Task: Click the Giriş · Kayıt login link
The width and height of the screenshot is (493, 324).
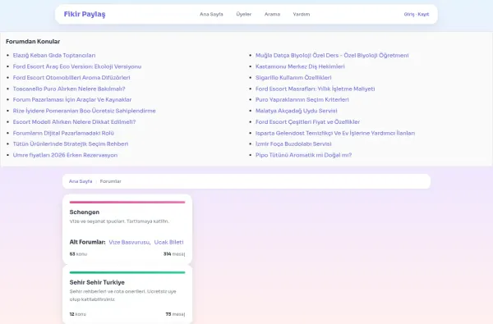Action: (x=417, y=14)
